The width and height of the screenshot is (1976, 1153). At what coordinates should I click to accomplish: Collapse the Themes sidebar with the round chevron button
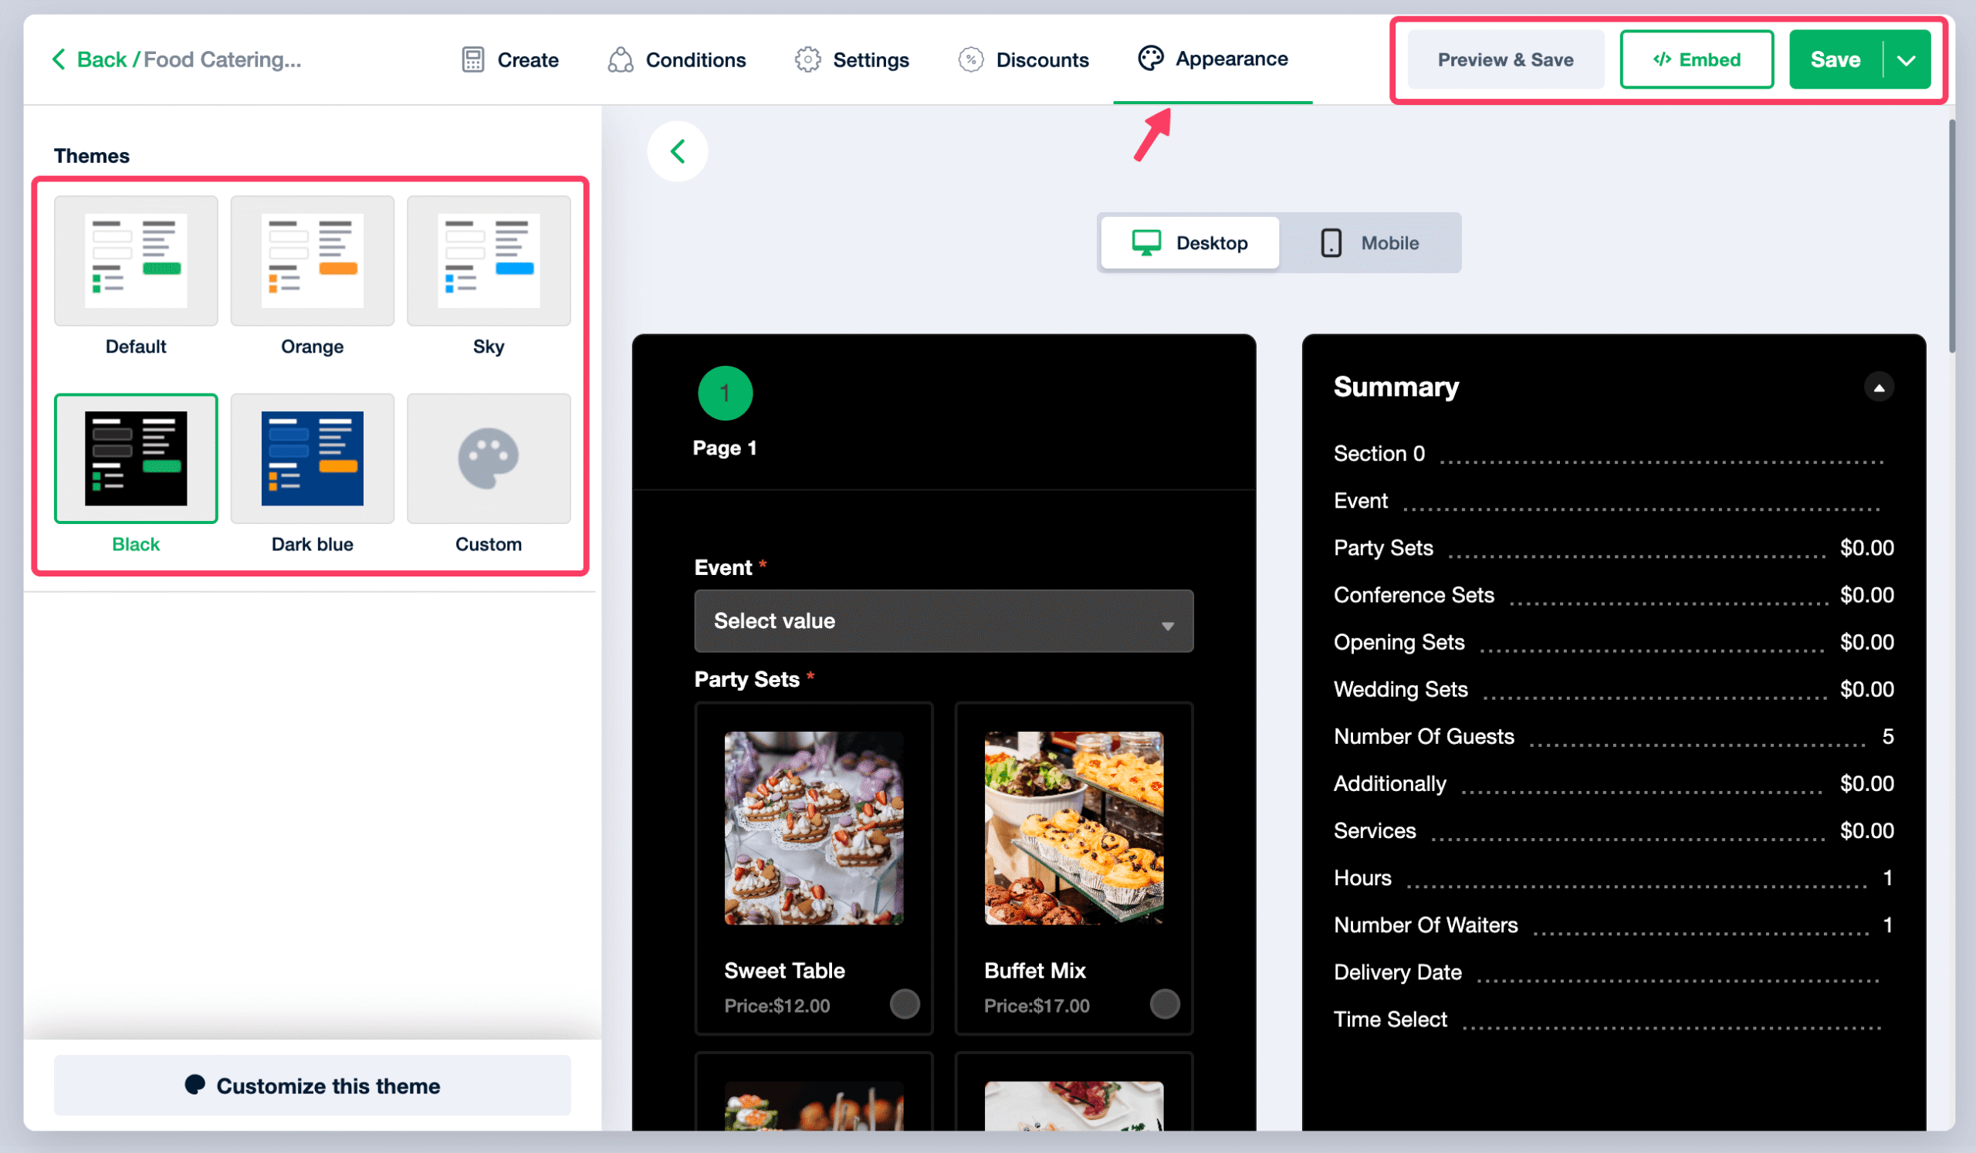coord(678,151)
